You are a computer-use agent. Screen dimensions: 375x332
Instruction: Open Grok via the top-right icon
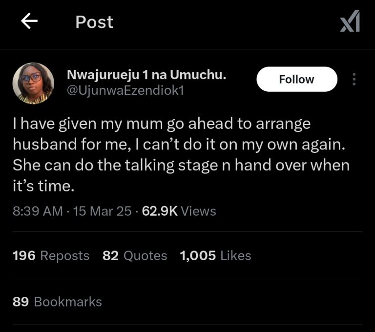click(350, 22)
